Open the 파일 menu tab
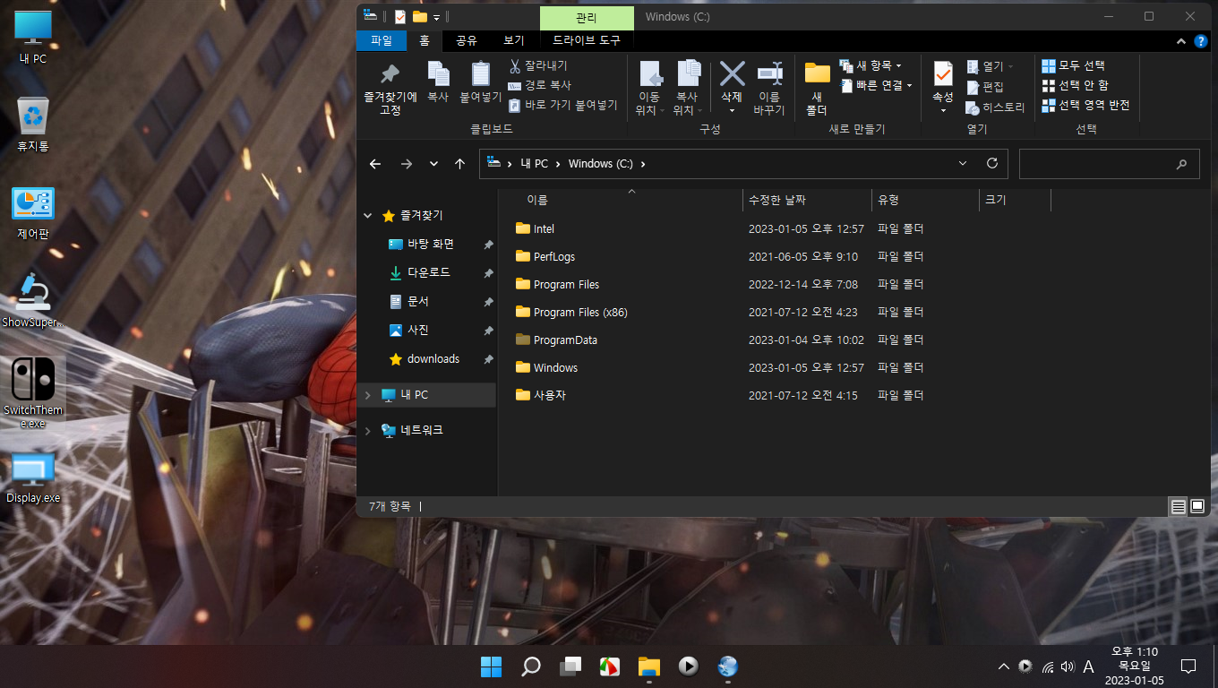Image resolution: width=1218 pixels, height=688 pixels. [x=382, y=40]
